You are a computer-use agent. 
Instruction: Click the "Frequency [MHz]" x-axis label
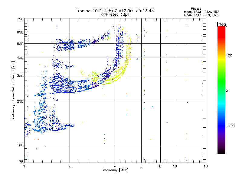pos(115,170)
